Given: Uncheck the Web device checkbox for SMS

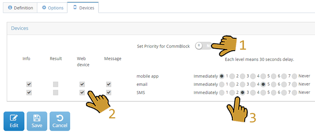Looking at the screenshot, I should coord(82,92).
